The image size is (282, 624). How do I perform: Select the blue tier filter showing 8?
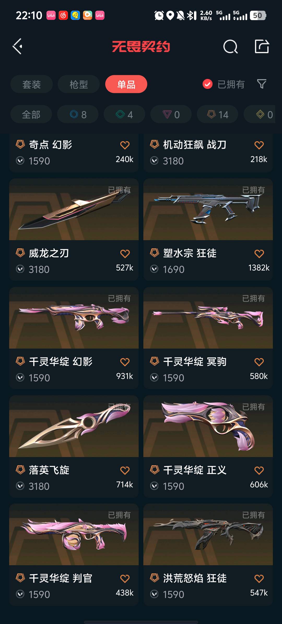click(x=78, y=114)
